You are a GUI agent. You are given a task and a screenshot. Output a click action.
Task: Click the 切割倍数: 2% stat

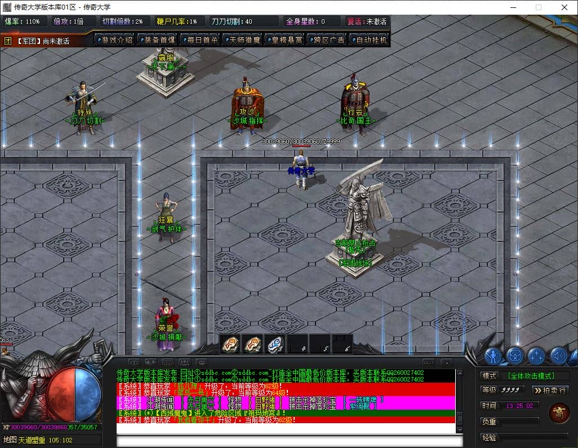(x=123, y=22)
